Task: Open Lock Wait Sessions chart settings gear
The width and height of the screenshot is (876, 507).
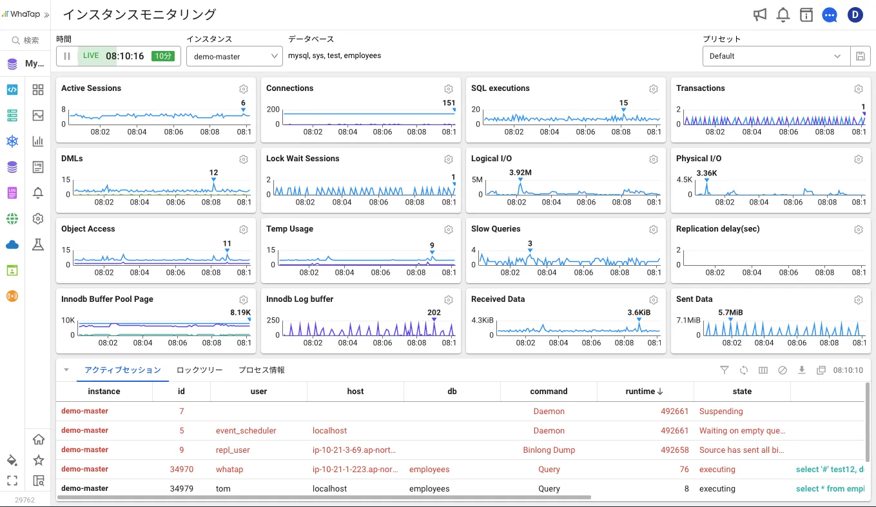Action: (x=449, y=159)
